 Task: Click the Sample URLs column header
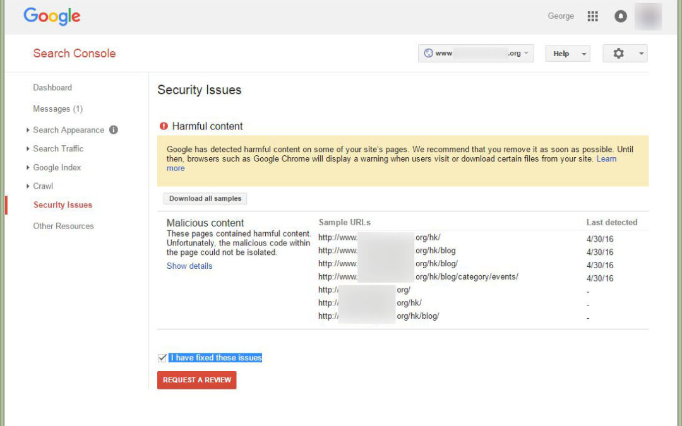coord(345,222)
